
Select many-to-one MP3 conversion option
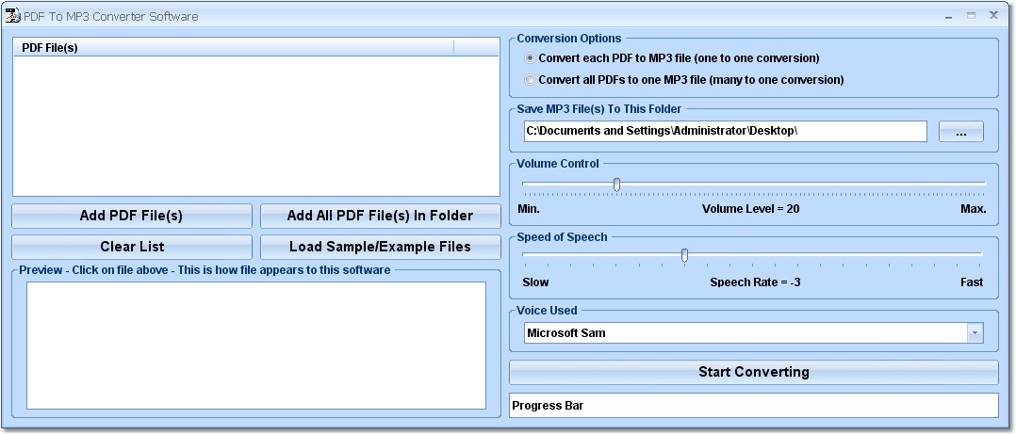pos(530,80)
